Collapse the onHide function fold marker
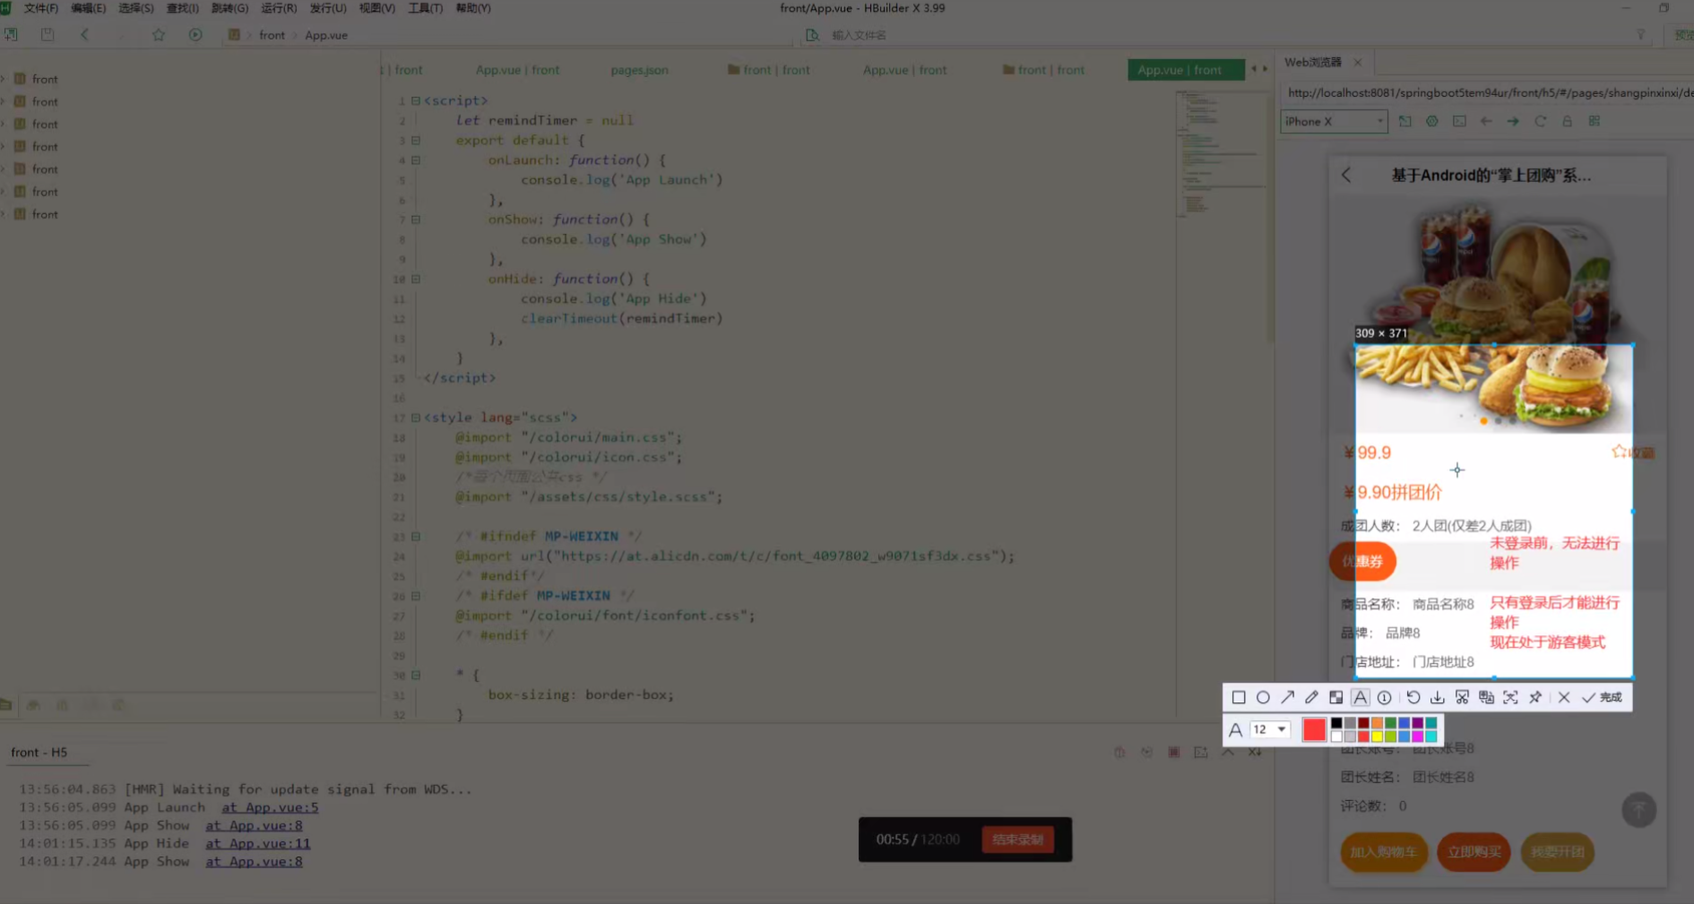This screenshot has width=1694, height=904. (415, 279)
